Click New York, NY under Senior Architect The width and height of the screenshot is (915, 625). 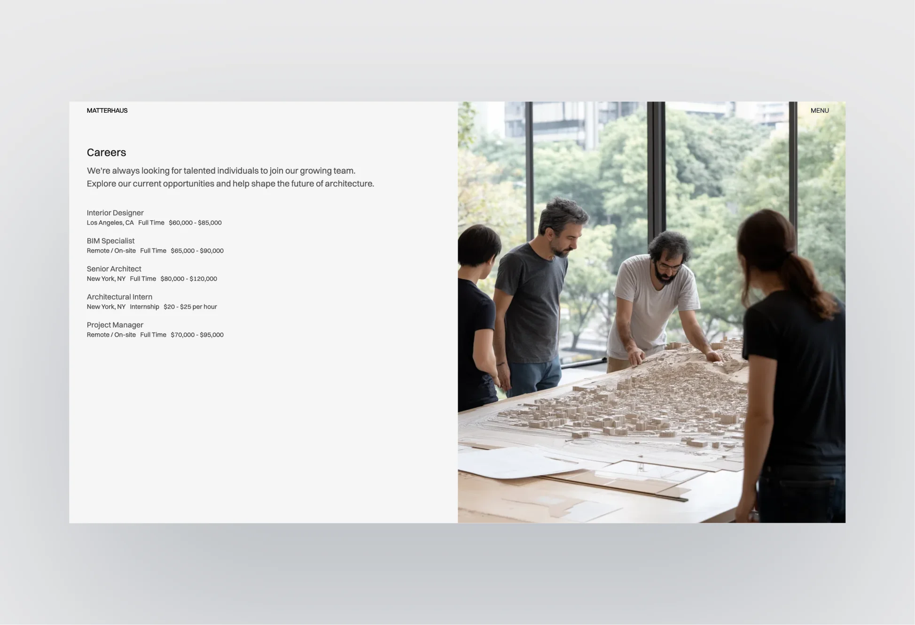coord(106,278)
